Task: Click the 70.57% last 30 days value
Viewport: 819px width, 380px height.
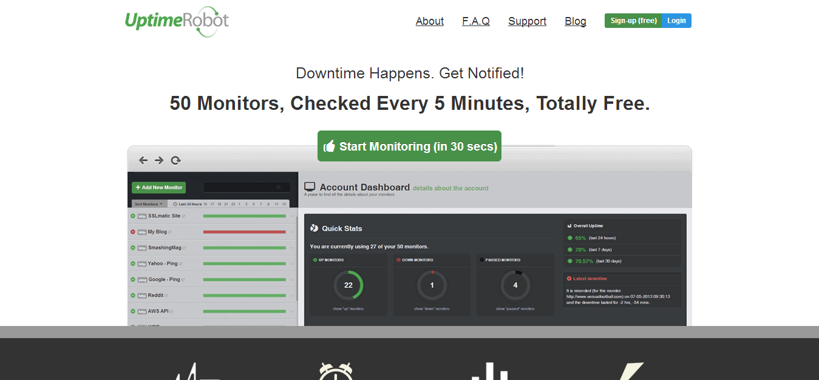Action: coord(584,261)
